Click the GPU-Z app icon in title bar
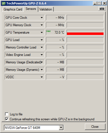 click(x=4, y=3)
